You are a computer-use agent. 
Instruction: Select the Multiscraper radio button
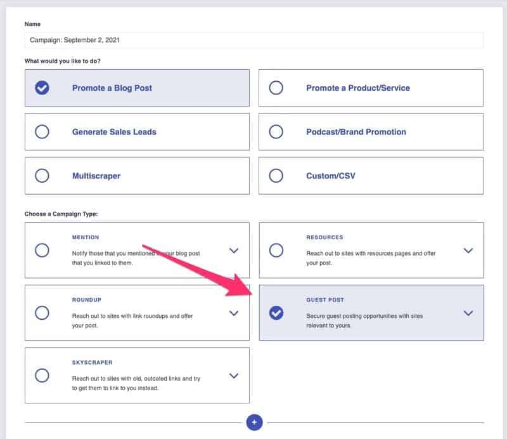pyautogui.click(x=42, y=176)
